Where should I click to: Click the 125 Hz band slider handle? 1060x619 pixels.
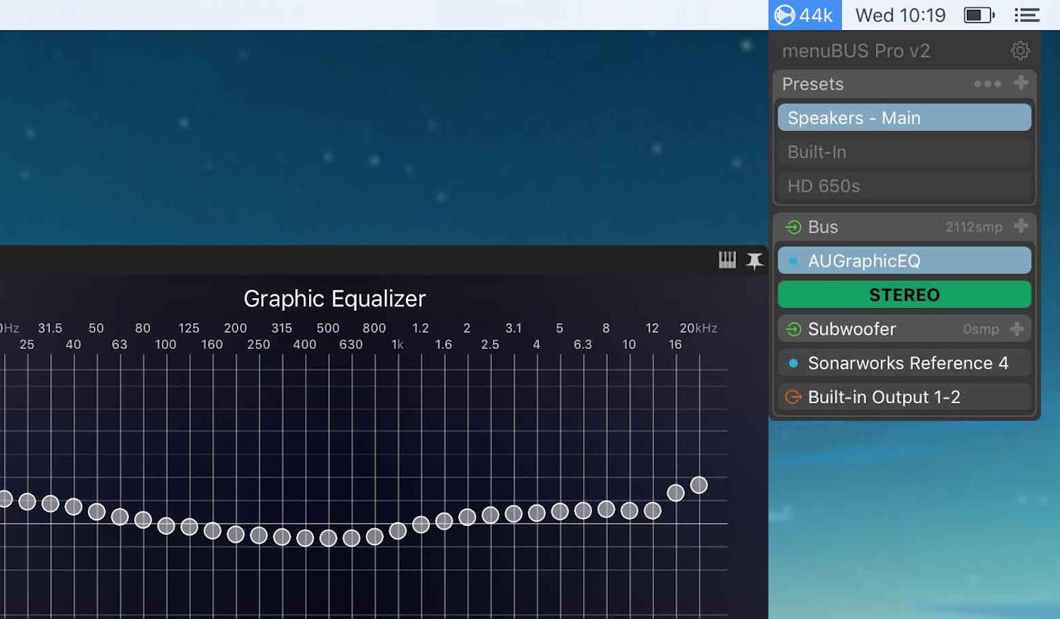tap(189, 527)
